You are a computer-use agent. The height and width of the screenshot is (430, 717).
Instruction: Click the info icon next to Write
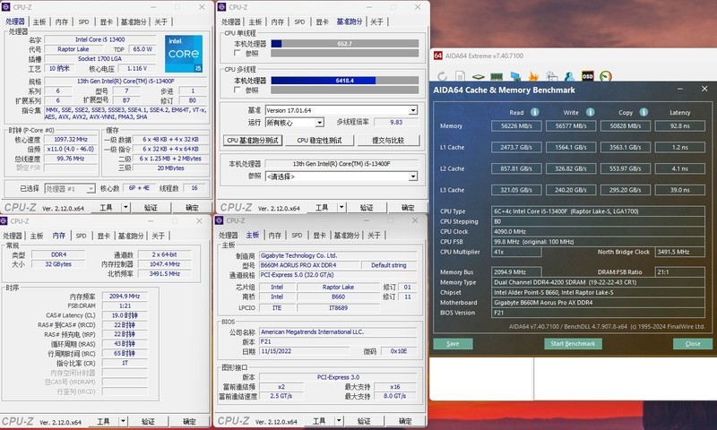coord(591,112)
